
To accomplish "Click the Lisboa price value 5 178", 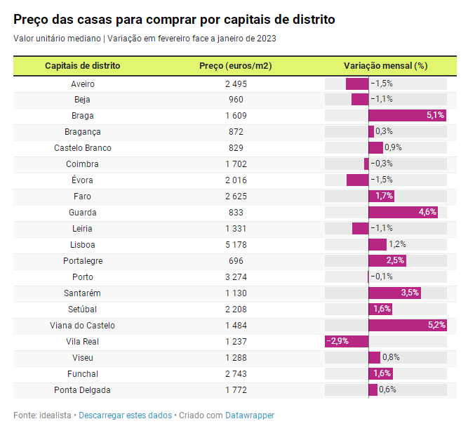I will pos(236,245).
